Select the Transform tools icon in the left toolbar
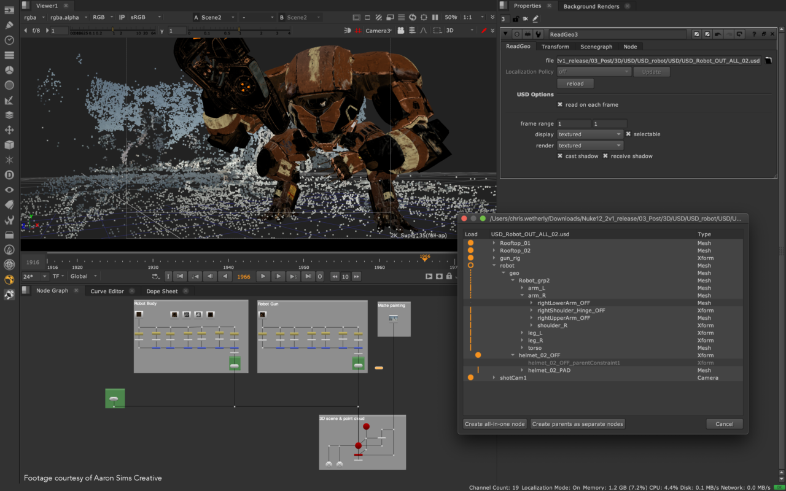This screenshot has width=786, height=491. pyautogui.click(x=9, y=130)
